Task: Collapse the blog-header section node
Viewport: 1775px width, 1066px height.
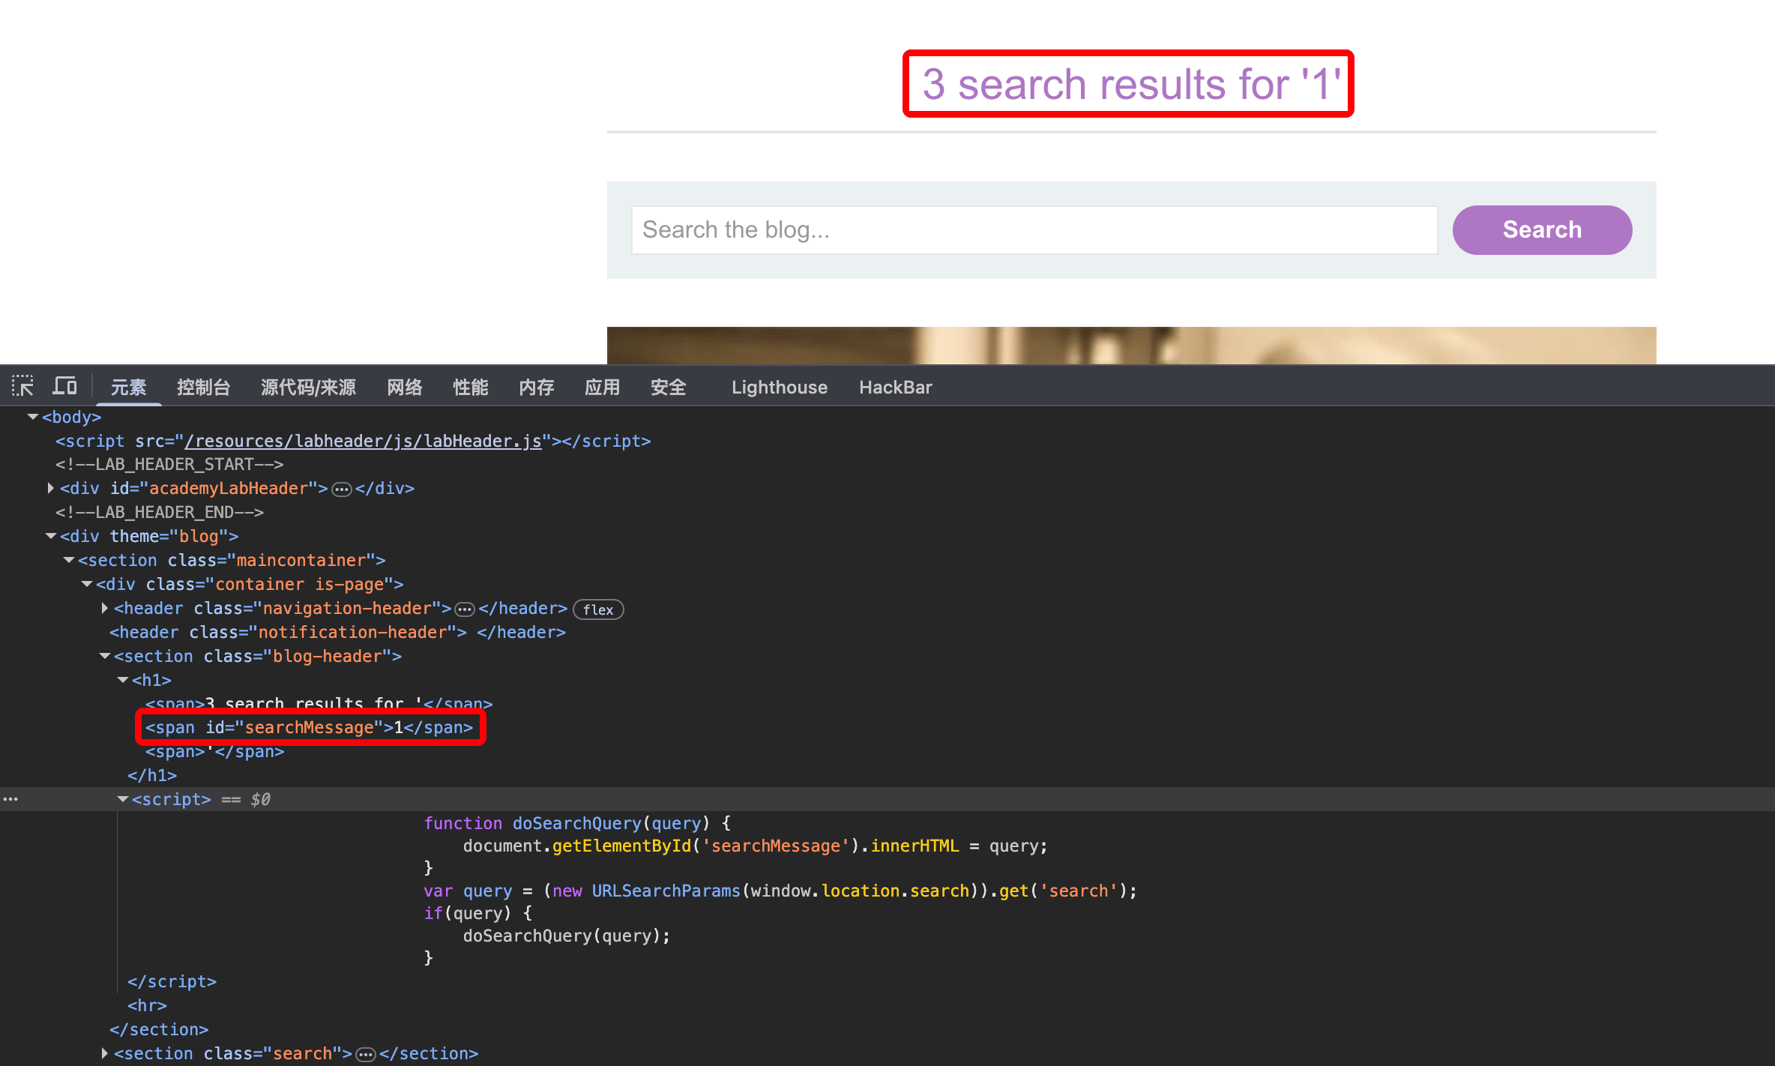Action: 105,656
